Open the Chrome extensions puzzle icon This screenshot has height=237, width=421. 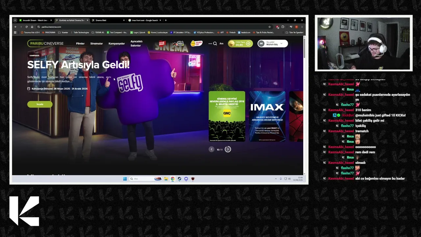(x=283, y=27)
